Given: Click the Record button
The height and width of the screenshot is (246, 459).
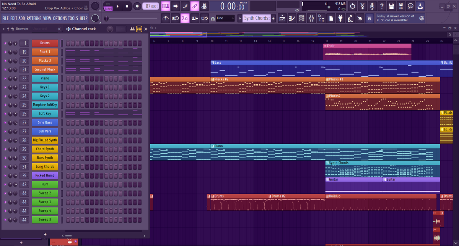Looking at the screenshot, I should (137, 6).
